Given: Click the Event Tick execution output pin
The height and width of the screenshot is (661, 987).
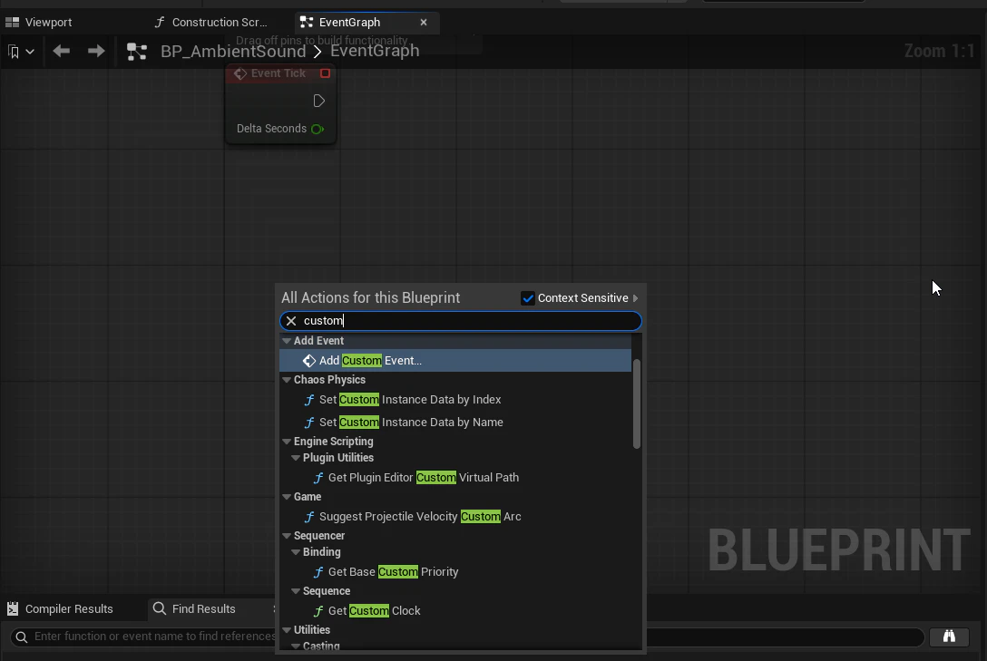Looking at the screenshot, I should [318, 101].
